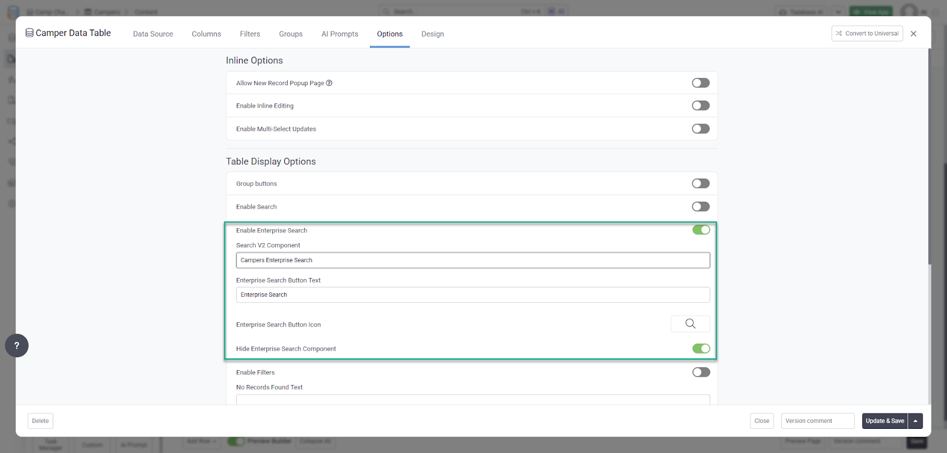This screenshot has width=947, height=453.
Task: Switch on the Group buttons option
Action: coord(700,183)
